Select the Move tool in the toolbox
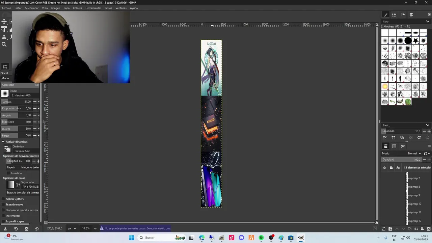This screenshot has height=243, width=432. click(4, 22)
